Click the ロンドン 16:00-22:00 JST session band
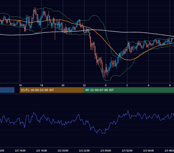Image resolution: width=174 pixels, height=153 pixels. coord(52,90)
